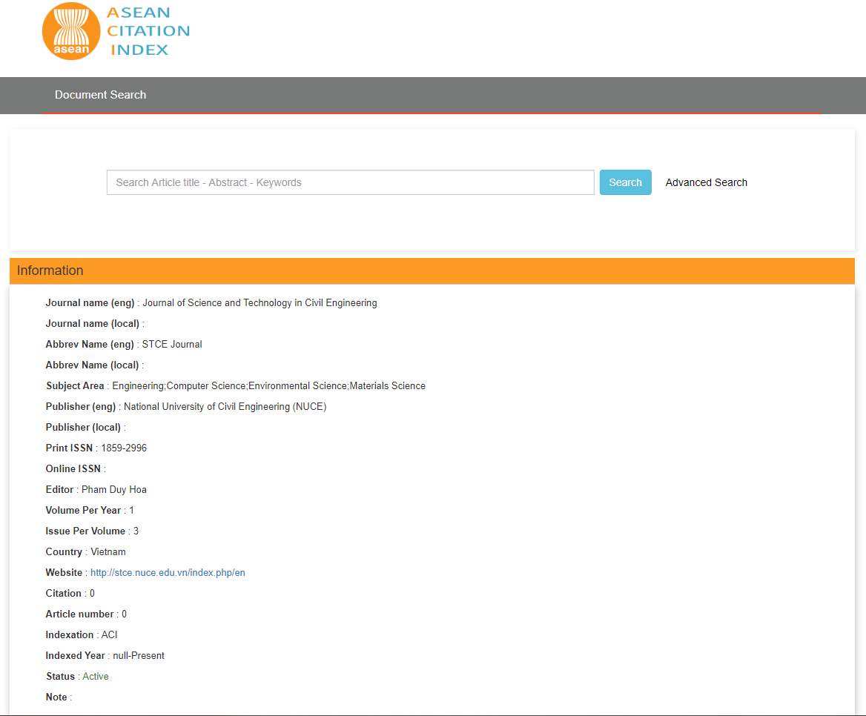
Task: Select the abbreviated name 'STCE Journal'
Action: 172,344
